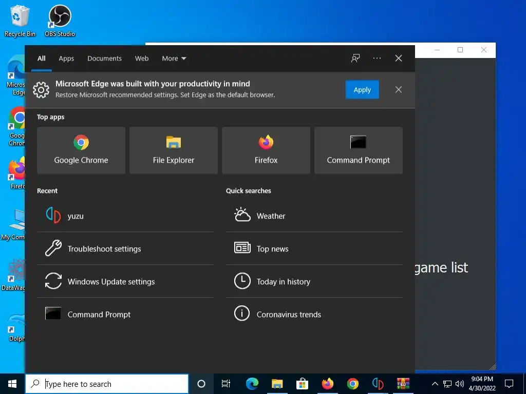Minimize the yuzu window behind

point(437,50)
